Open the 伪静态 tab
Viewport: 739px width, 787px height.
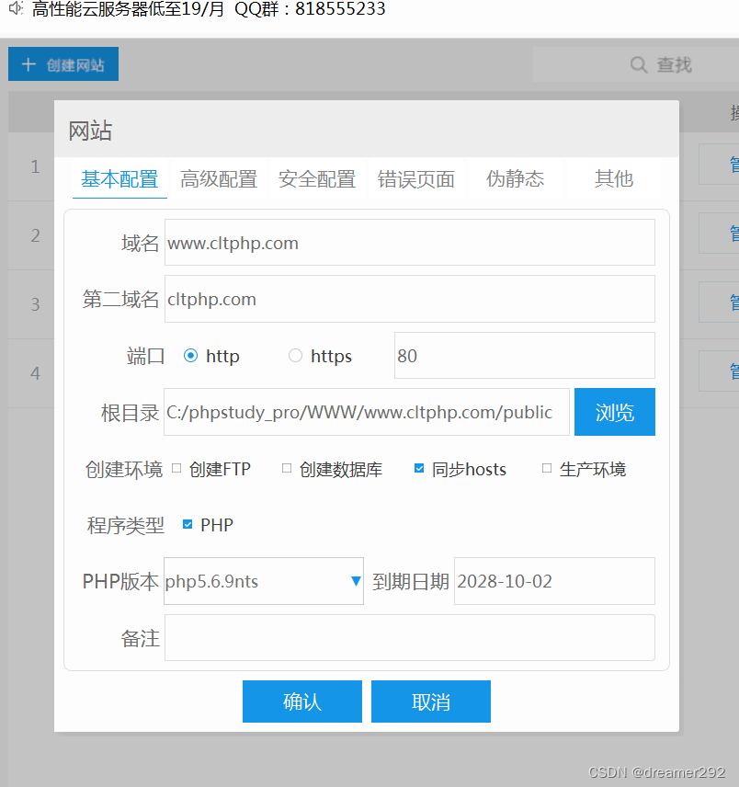click(515, 179)
